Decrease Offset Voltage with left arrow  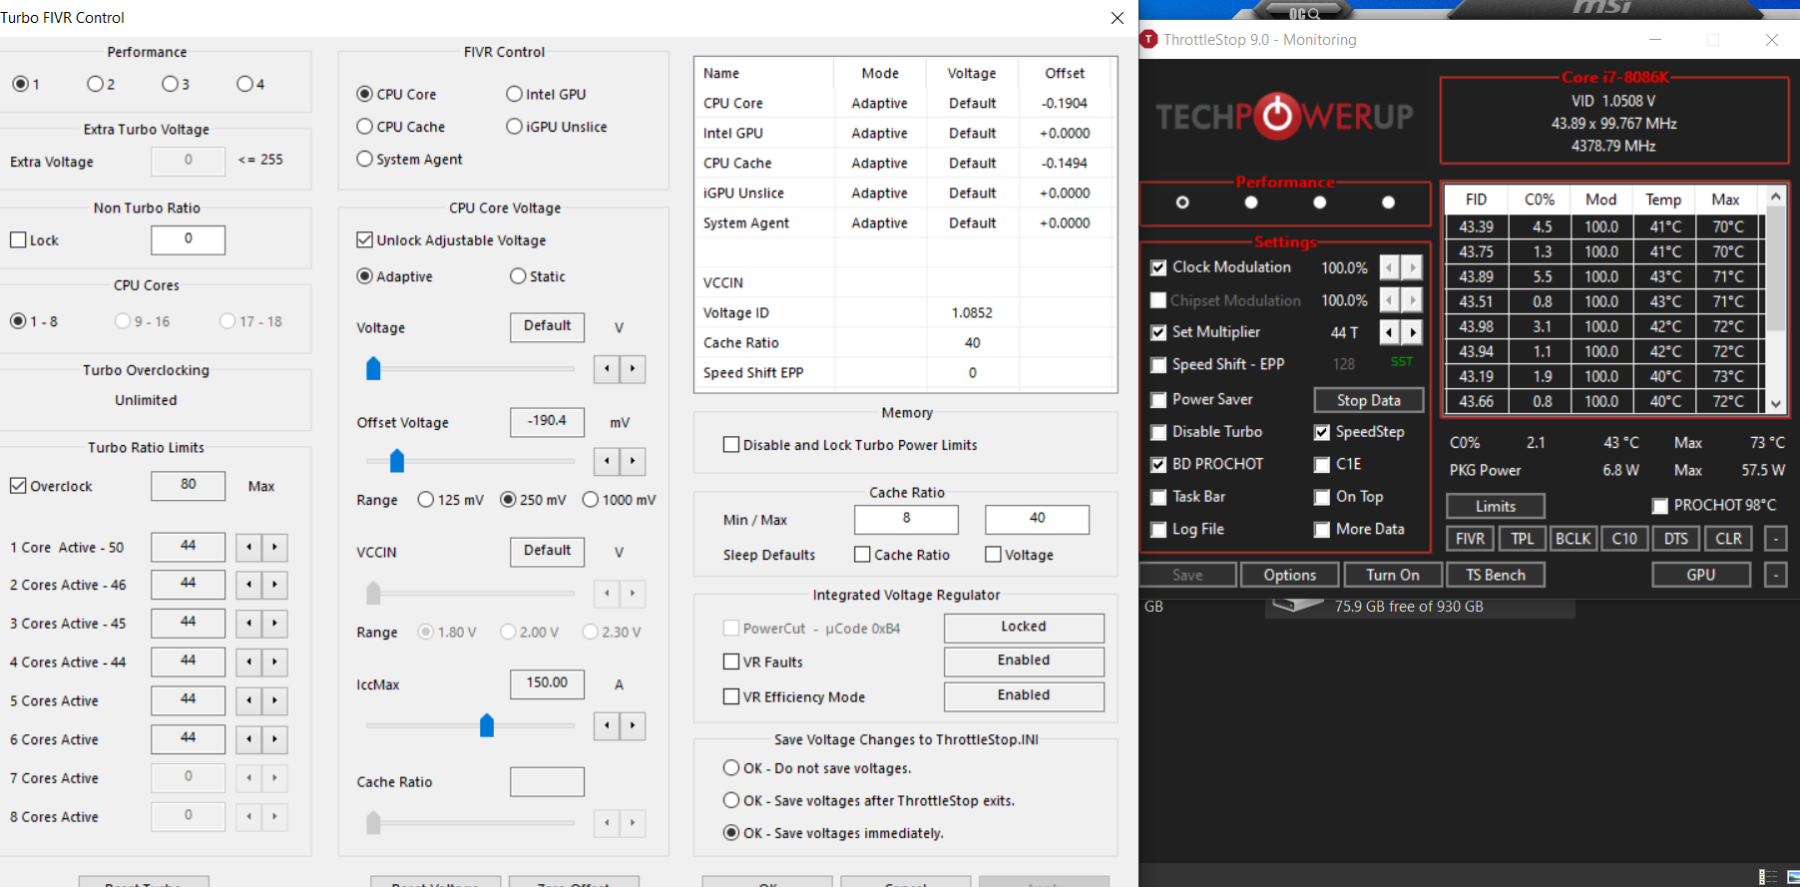[x=607, y=461]
